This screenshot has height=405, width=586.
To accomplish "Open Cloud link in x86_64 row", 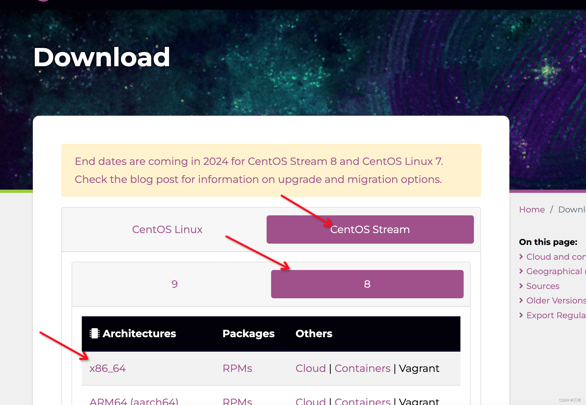I will pos(311,368).
